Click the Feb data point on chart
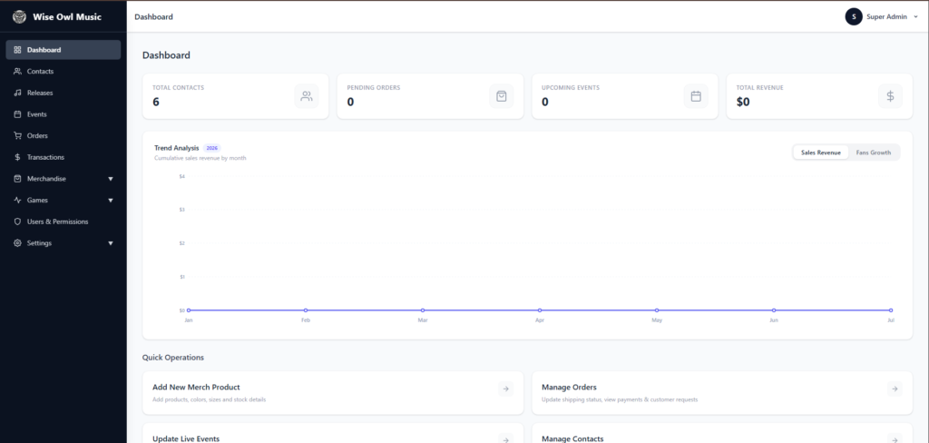929x443 pixels. (x=306, y=310)
